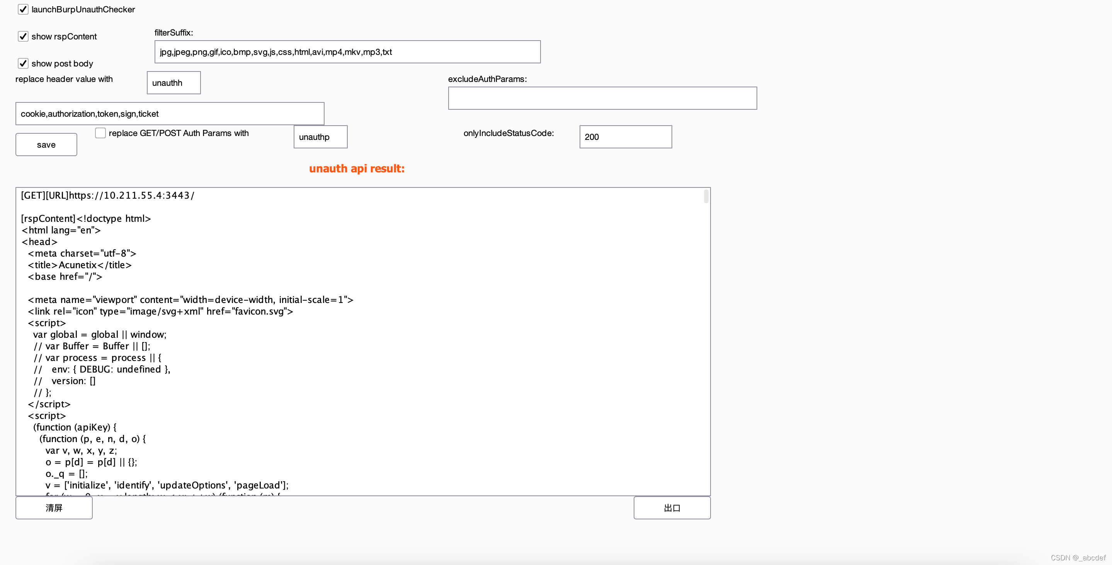1112x565 pixels.
Task: Click the 'unauth api result:' heading
Action: [357, 168]
